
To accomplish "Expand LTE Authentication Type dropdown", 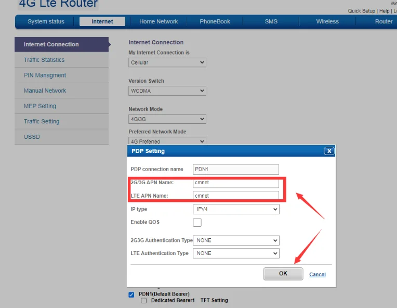I will coord(235,253).
